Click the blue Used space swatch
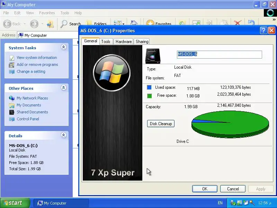This screenshot has width=277, height=208. (x=149, y=87)
